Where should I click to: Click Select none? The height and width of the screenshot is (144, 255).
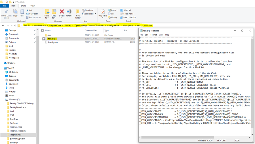click(x=127, y=14)
